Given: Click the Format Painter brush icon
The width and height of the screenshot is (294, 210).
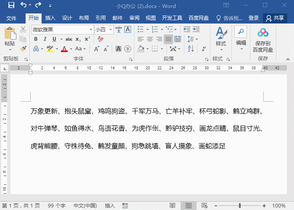Looking at the screenshot, I should 23,49.
